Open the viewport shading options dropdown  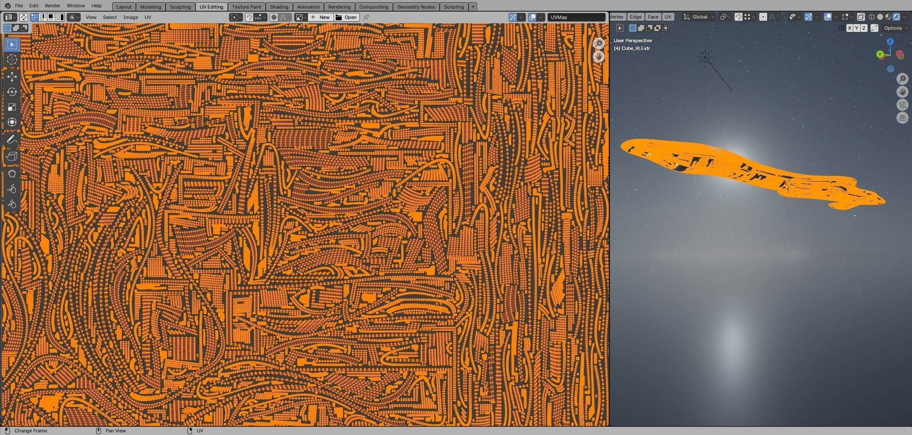coord(904,17)
